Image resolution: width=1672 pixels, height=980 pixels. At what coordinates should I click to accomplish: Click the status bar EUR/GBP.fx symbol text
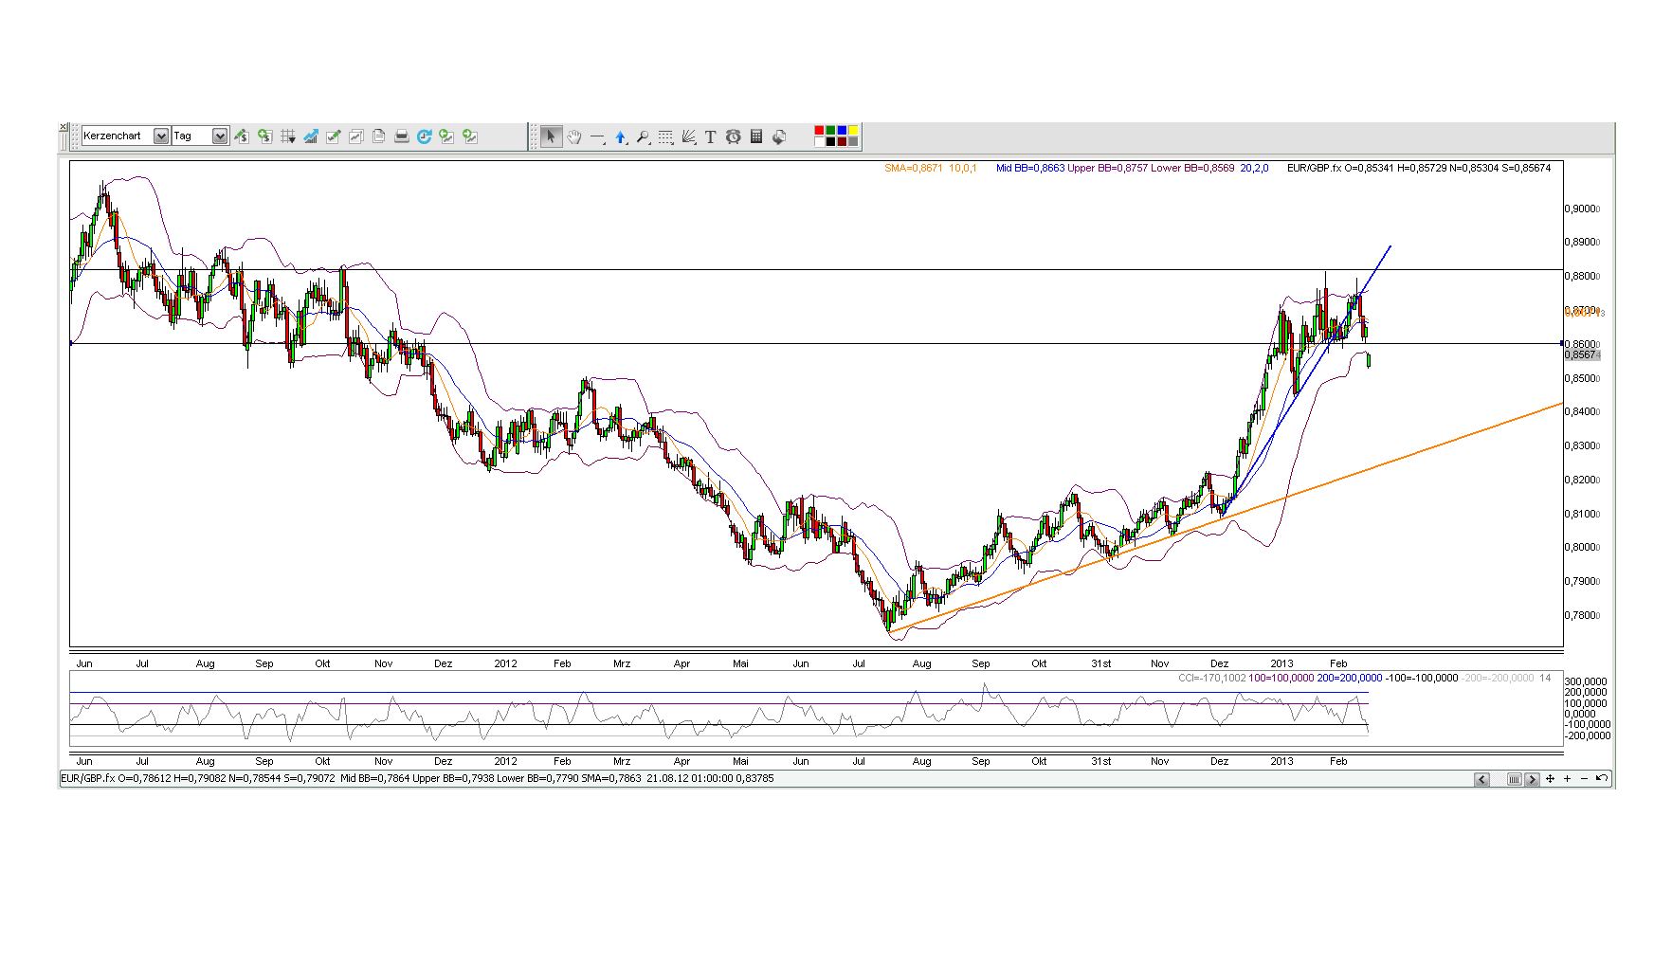[88, 779]
